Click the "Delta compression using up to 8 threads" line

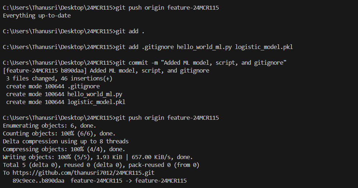click(x=66, y=141)
